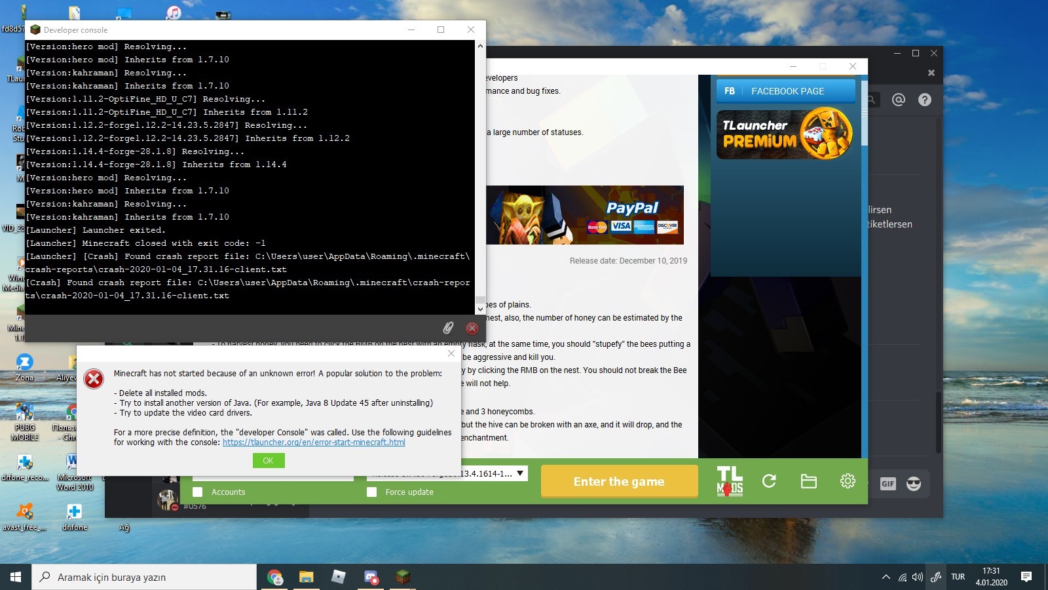
Task: Open the TLauncher game folder icon
Action: pos(809,481)
